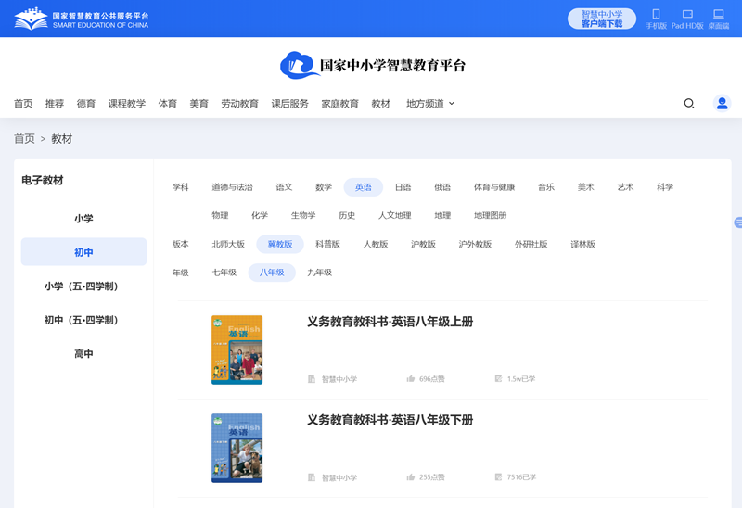Go to 首页 in the navigation bar
Screen dimensions: 742x508
(x=23, y=104)
